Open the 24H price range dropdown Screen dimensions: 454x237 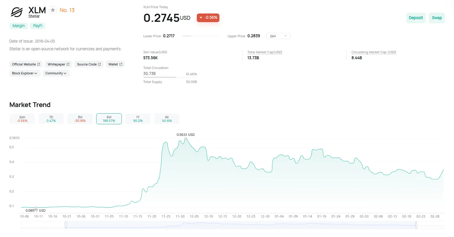[278, 36]
